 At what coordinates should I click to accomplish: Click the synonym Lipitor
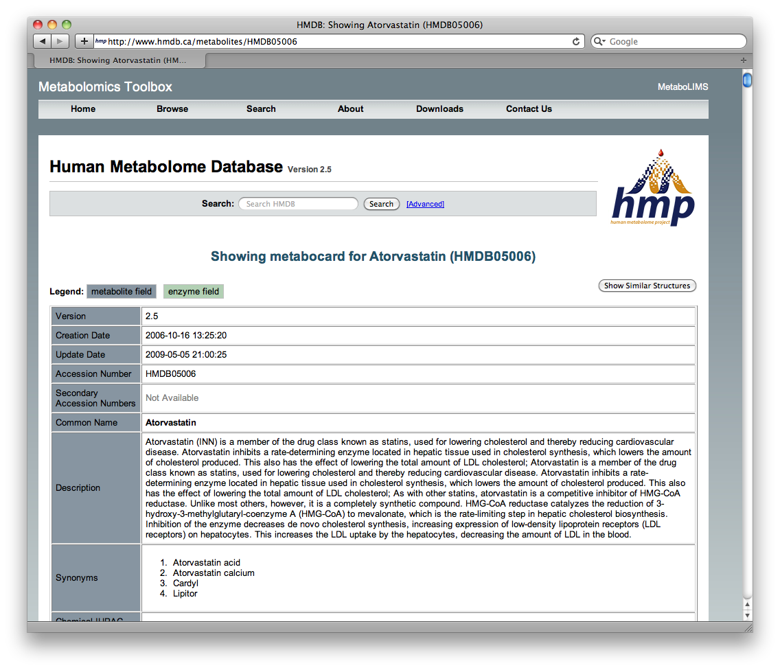pos(185,594)
